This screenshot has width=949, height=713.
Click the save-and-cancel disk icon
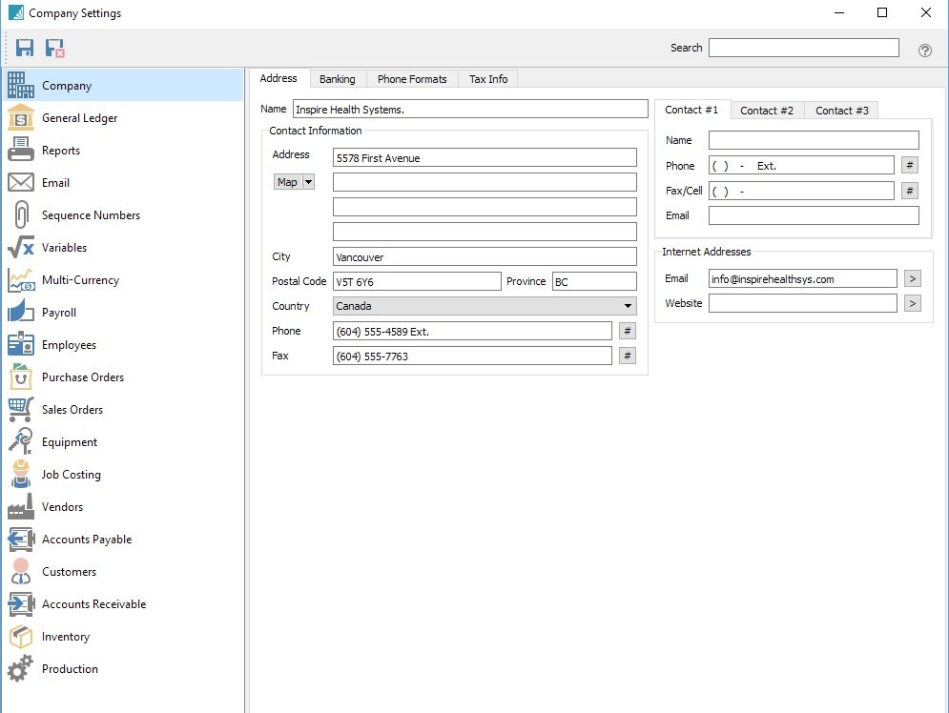click(54, 47)
